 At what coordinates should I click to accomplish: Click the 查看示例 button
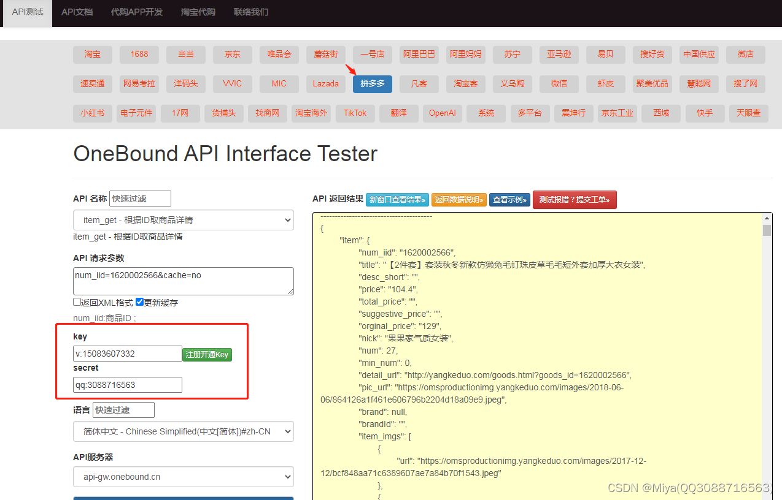(x=509, y=200)
